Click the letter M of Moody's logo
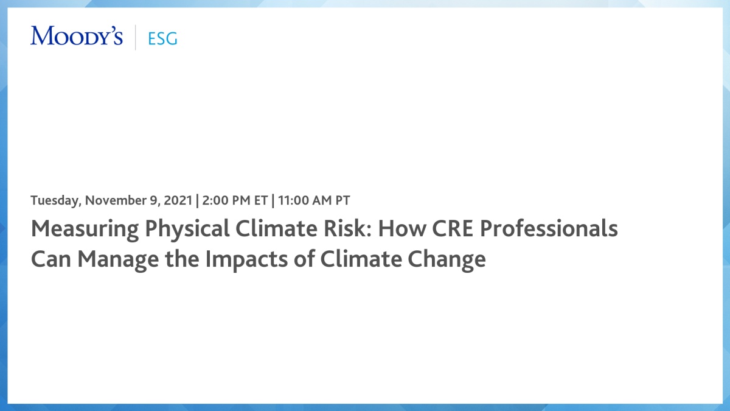The height and width of the screenshot is (411, 730). pos(41,37)
